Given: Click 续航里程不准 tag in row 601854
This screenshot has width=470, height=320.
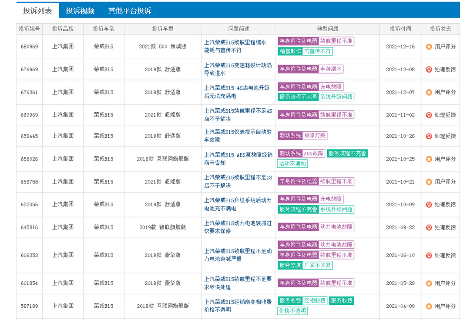Looking at the screenshot, I should click(x=336, y=283).
